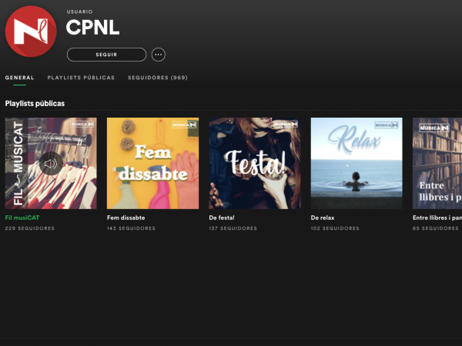Click the De relax title link

pos(323,218)
